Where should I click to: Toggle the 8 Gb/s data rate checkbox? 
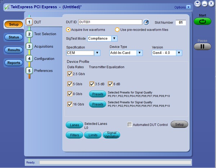(x=70, y=94)
